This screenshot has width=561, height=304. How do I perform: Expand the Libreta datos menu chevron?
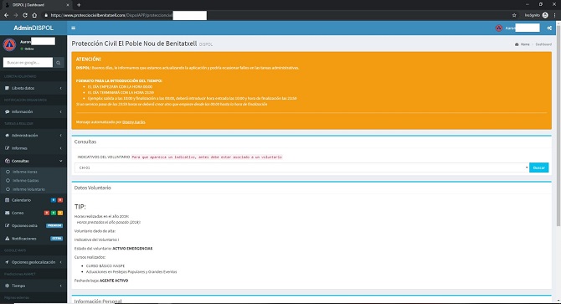pos(61,88)
